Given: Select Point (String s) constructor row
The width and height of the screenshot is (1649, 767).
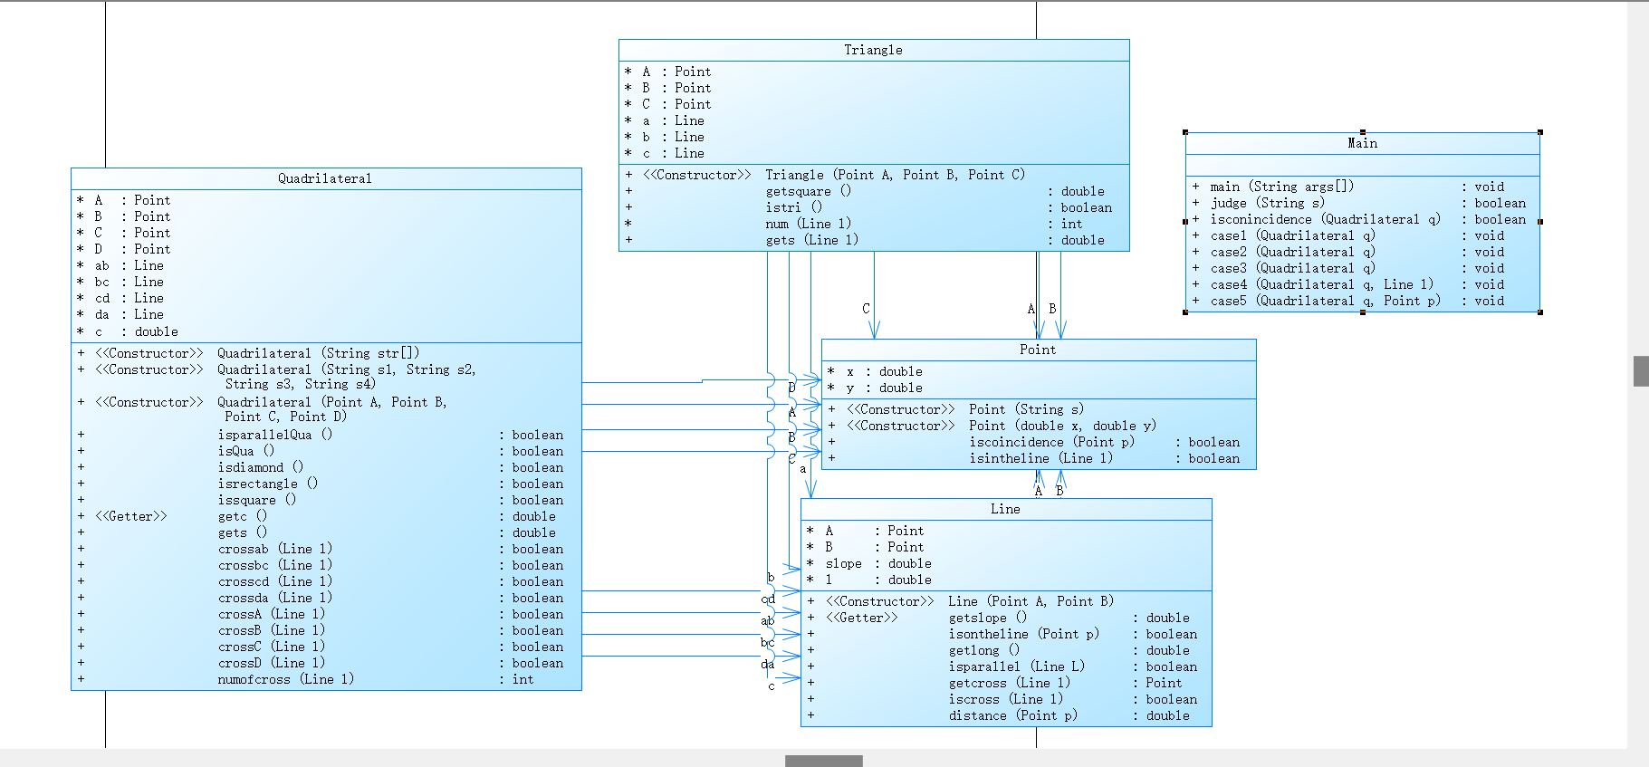Looking at the screenshot, I should coord(1038,410).
